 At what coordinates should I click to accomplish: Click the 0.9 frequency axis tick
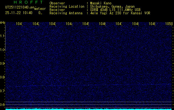point(2,64)
